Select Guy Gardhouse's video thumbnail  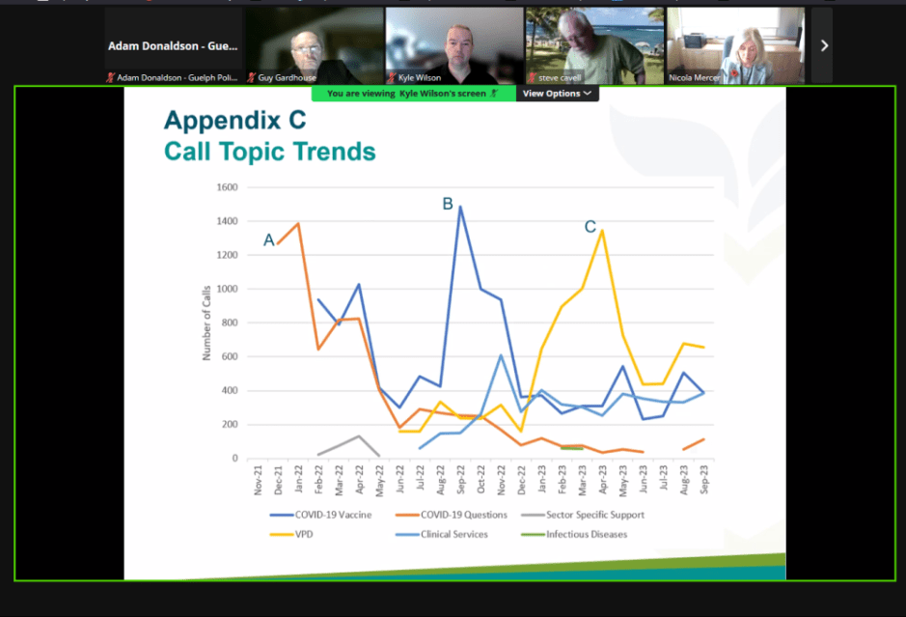[314, 45]
